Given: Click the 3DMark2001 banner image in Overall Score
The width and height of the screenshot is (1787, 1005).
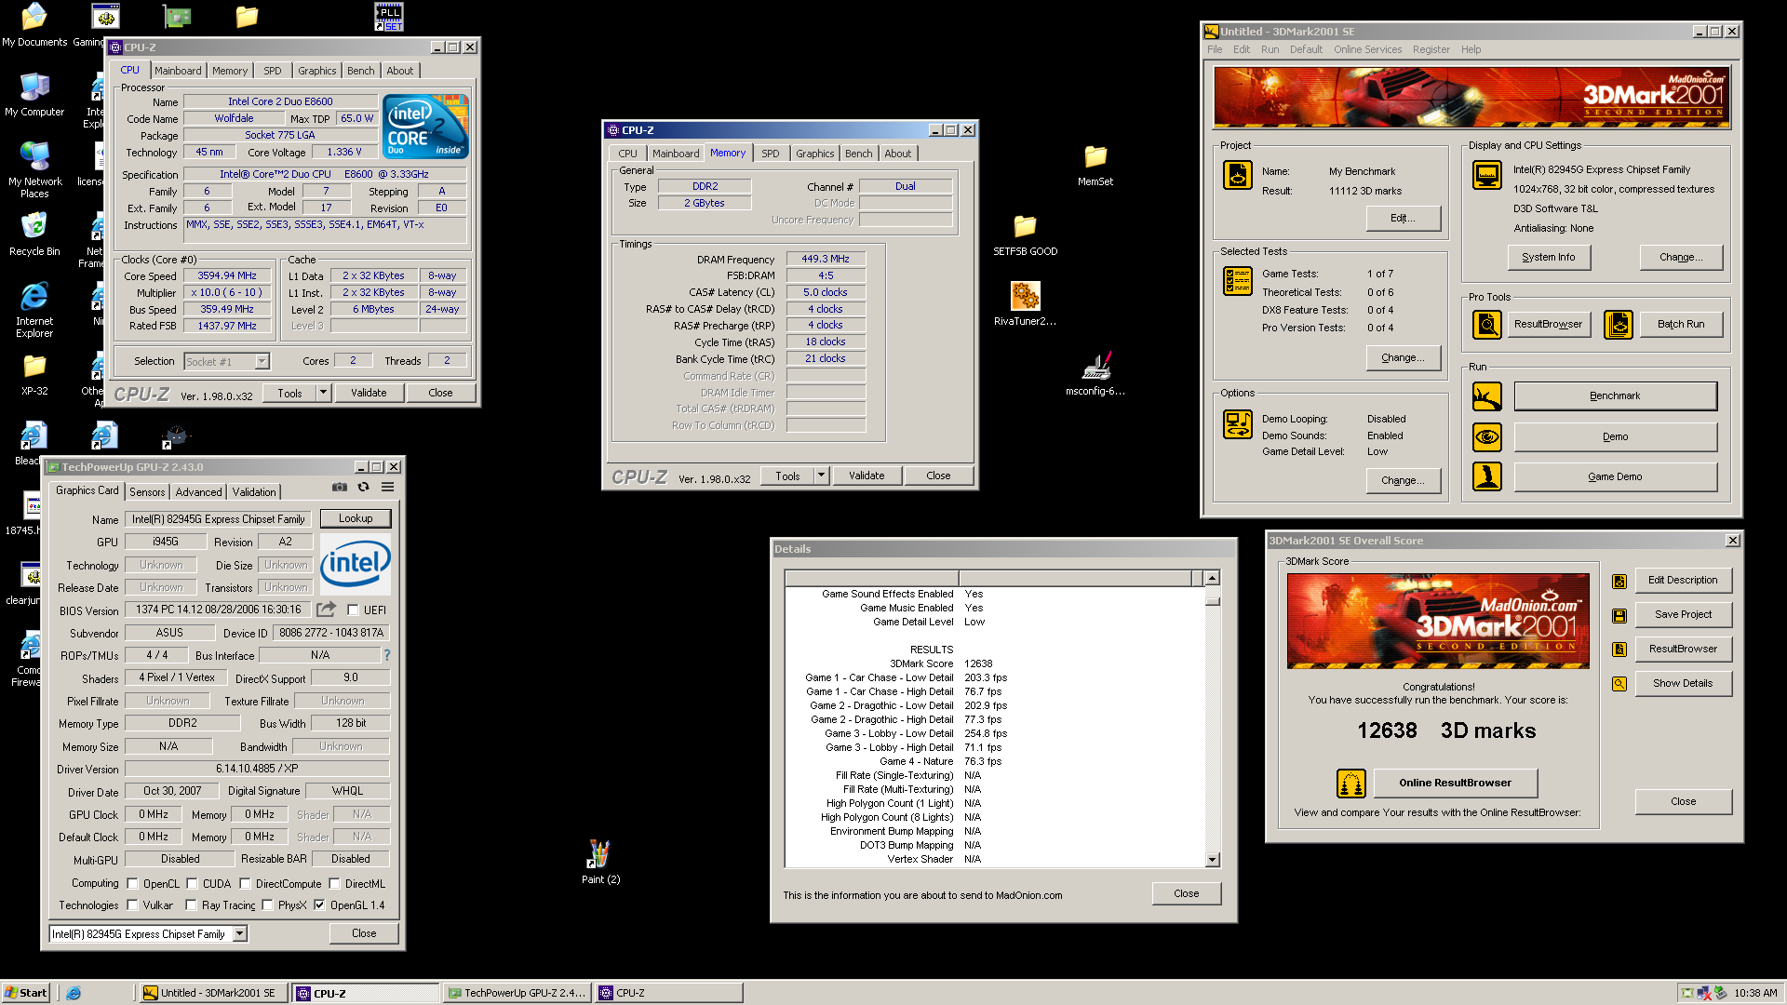Looking at the screenshot, I should pos(1438,622).
